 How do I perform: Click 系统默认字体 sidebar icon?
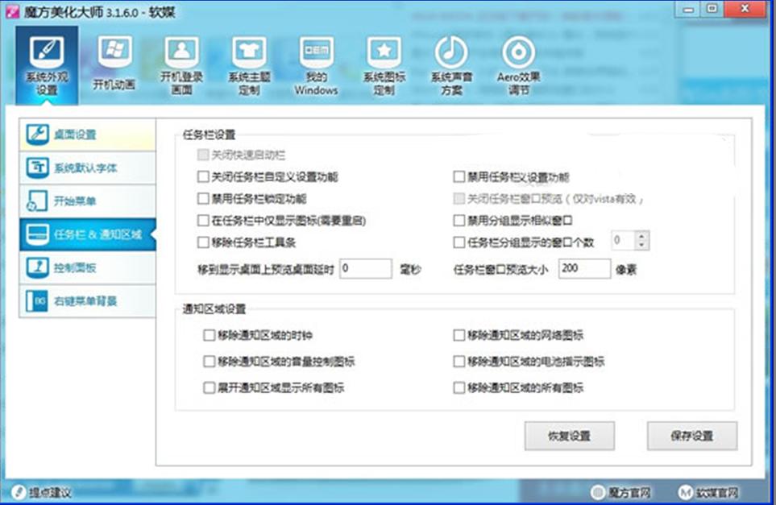click(38, 168)
